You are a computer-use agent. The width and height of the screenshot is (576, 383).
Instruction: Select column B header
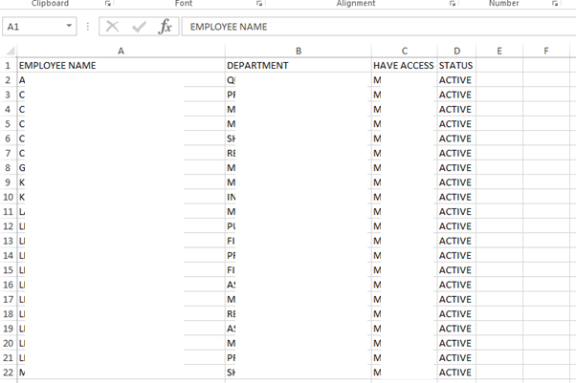pos(298,50)
